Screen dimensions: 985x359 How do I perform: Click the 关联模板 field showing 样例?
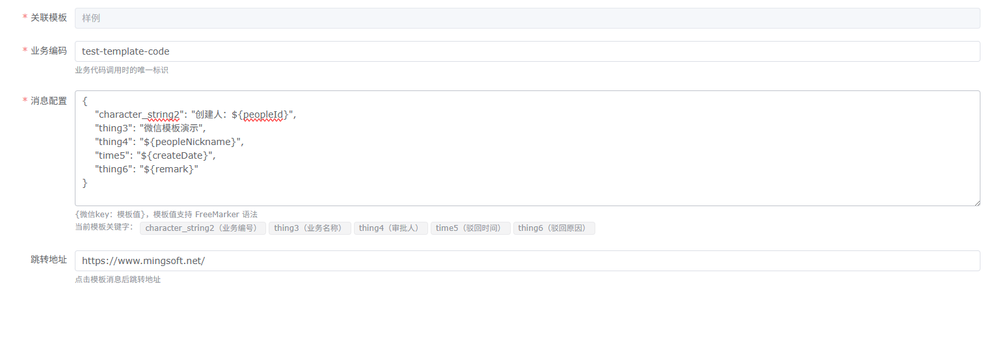click(527, 18)
